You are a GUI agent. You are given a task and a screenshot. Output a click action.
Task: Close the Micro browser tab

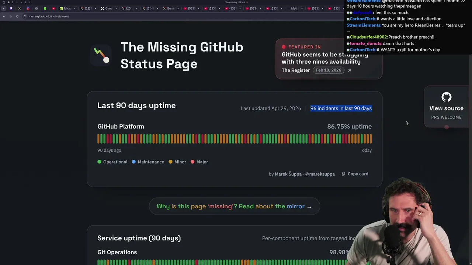point(75,8)
